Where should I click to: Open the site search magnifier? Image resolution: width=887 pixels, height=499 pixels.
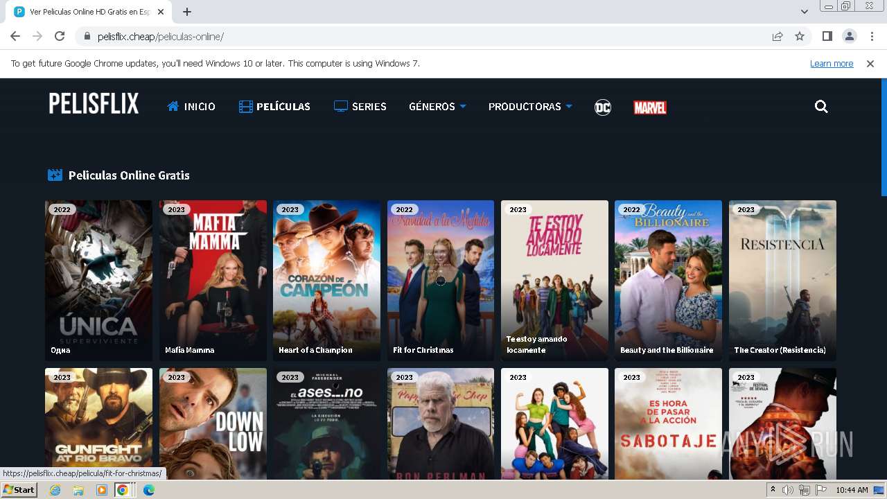821,107
